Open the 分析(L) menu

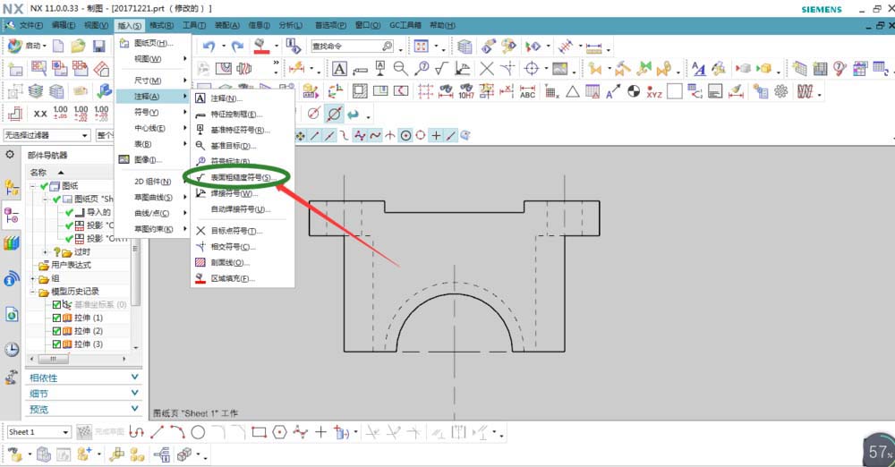pyautogui.click(x=291, y=25)
